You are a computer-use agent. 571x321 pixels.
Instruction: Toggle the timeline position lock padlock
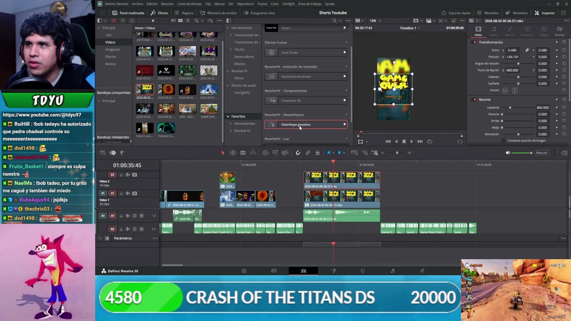click(317, 153)
